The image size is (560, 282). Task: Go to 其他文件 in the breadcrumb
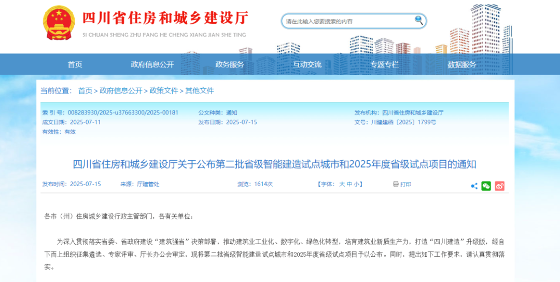point(199,91)
